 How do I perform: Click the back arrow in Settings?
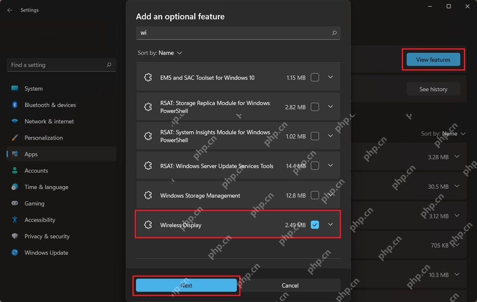tap(10, 10)
